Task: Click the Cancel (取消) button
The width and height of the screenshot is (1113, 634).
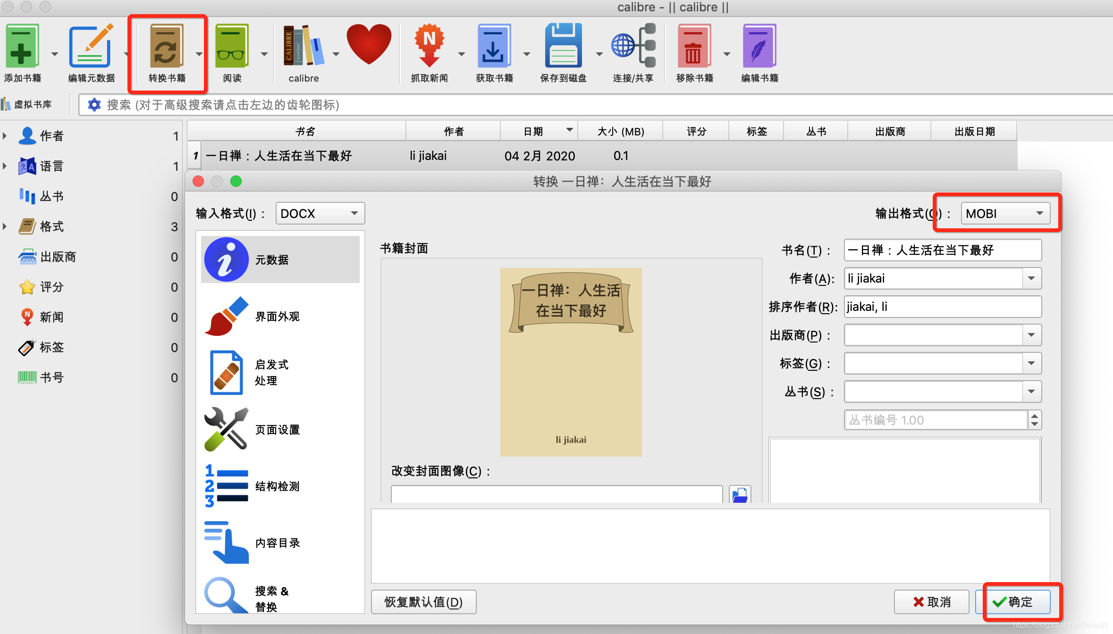Action: [932, 601]
